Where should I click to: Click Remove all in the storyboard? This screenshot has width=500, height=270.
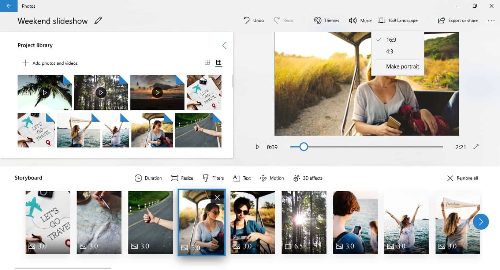tap(462, 178)
